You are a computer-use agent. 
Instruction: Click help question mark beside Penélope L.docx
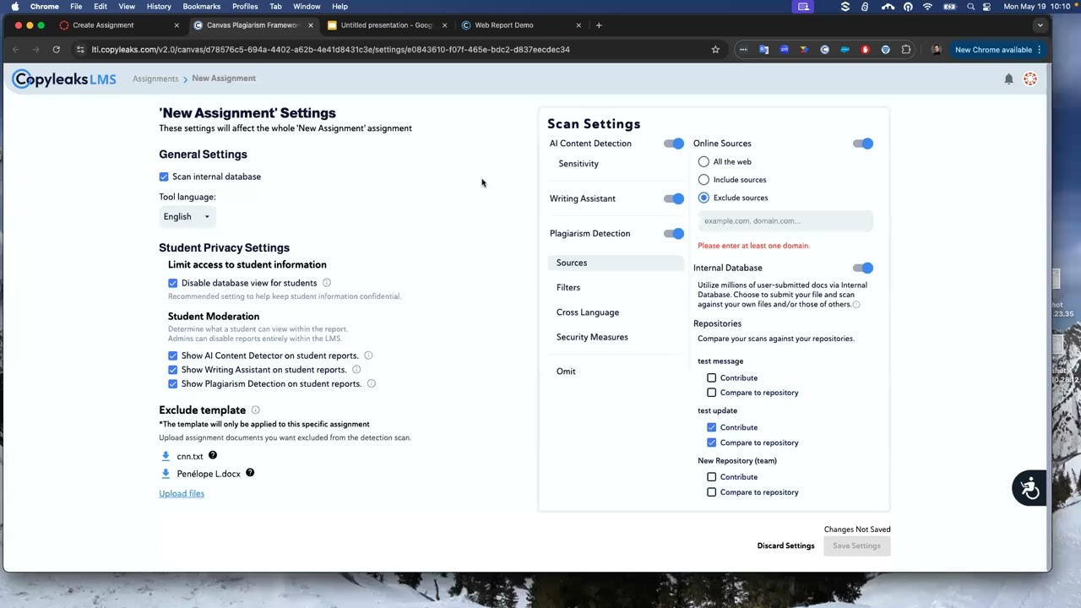pyautogui.click(x=250, y=473)
